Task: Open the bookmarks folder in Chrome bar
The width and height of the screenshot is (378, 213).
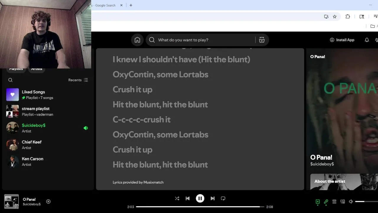Action: pyautogui.click(x=373, y=26)
